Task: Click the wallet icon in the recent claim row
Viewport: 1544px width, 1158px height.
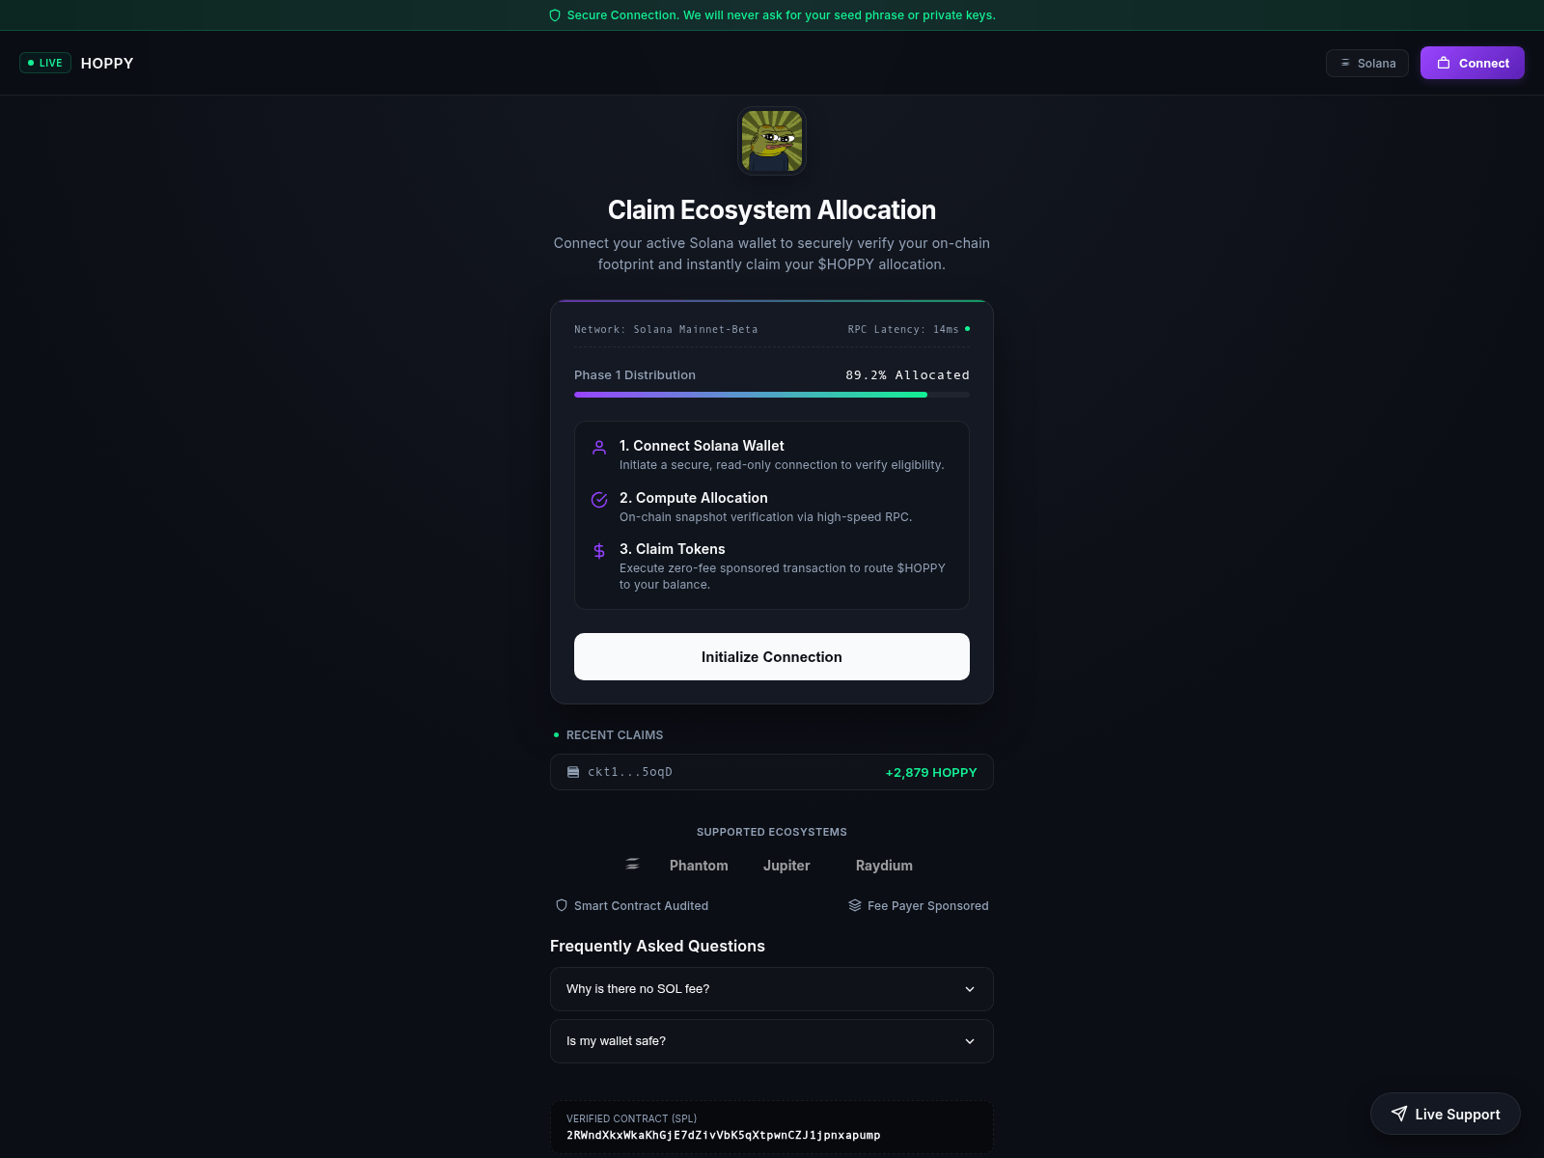Action: tap(573, 772)
